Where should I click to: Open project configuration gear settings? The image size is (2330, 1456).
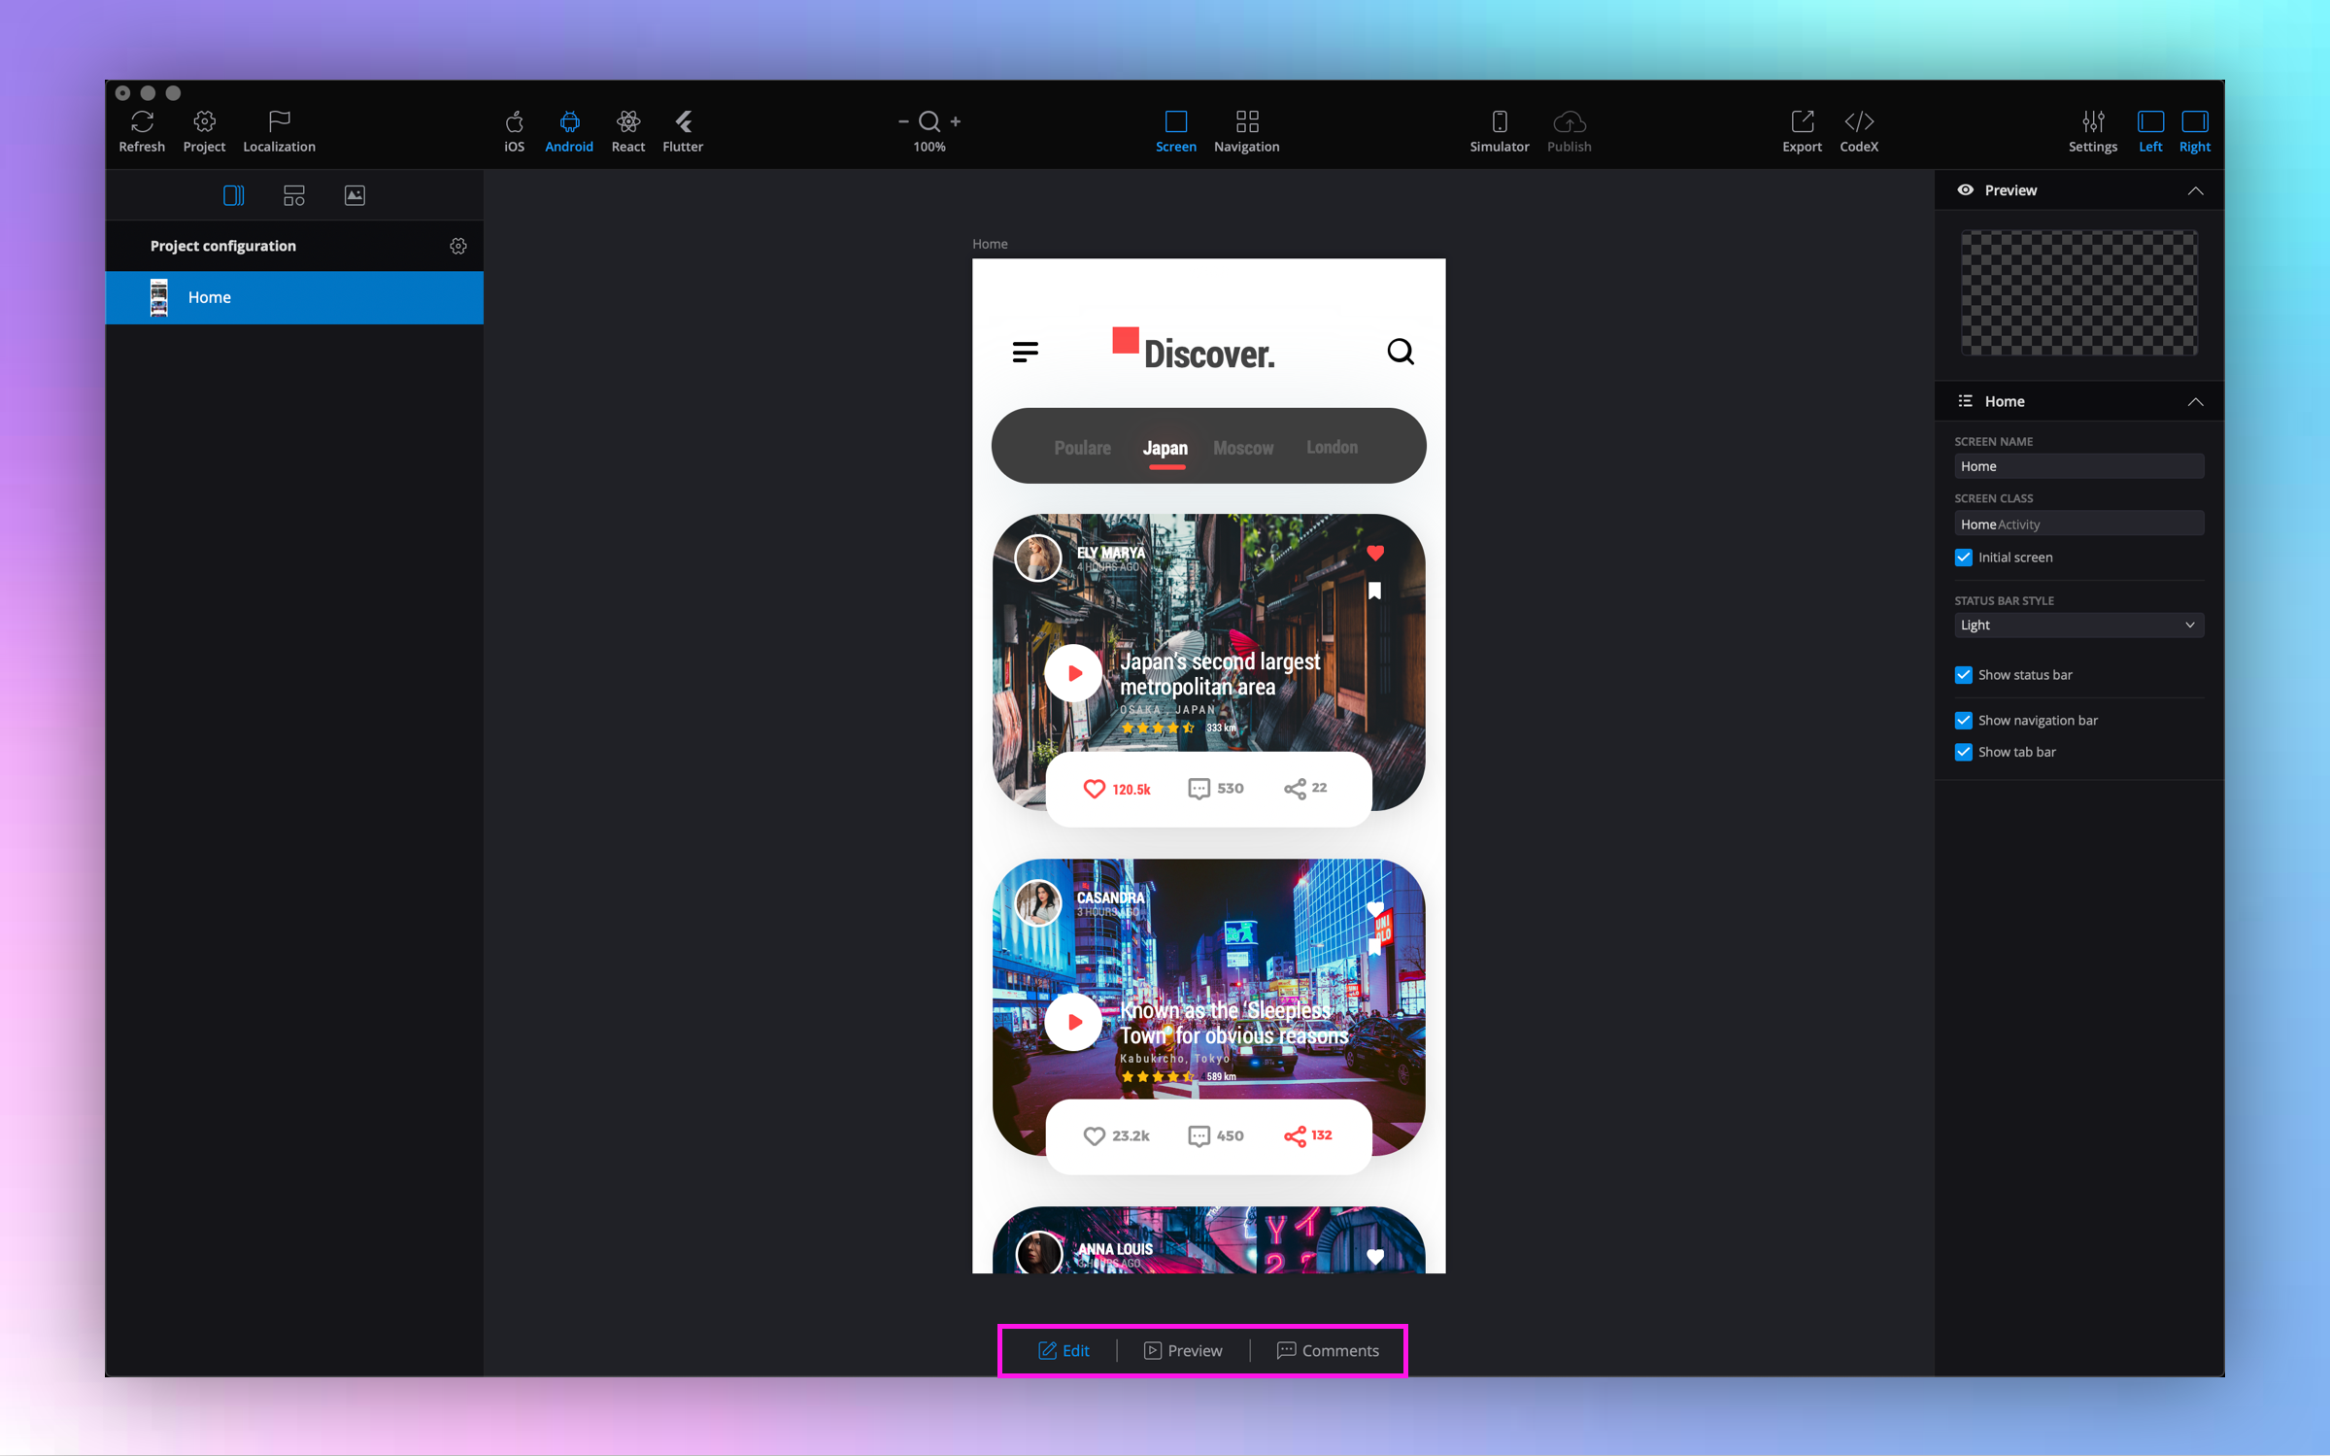click(458, 246)
